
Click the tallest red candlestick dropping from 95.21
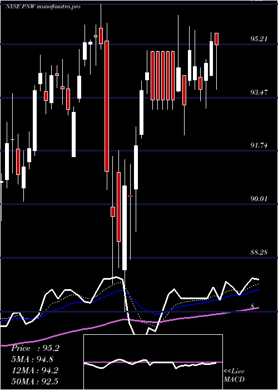pyautogui.click(x=107, y=106)
